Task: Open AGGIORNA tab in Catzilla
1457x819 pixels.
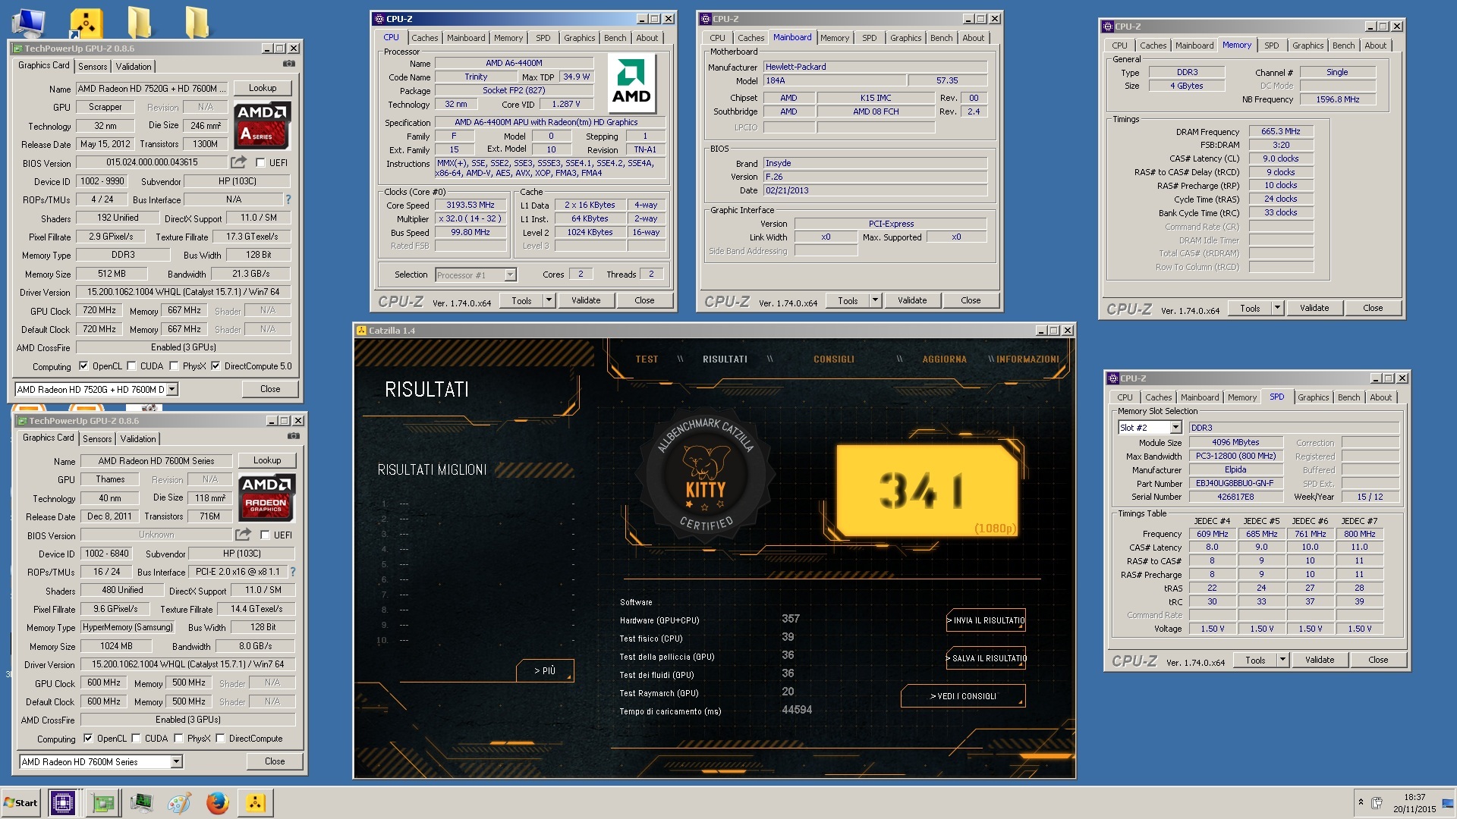Action: (944, 359)
